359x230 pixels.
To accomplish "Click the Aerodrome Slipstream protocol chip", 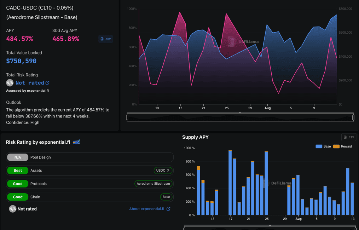I will click(154, 184).
